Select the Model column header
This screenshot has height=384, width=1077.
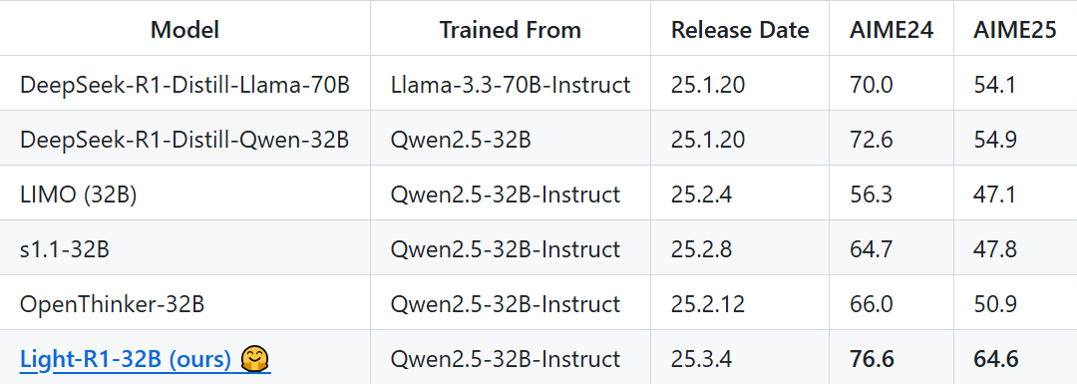pos(184,30)
